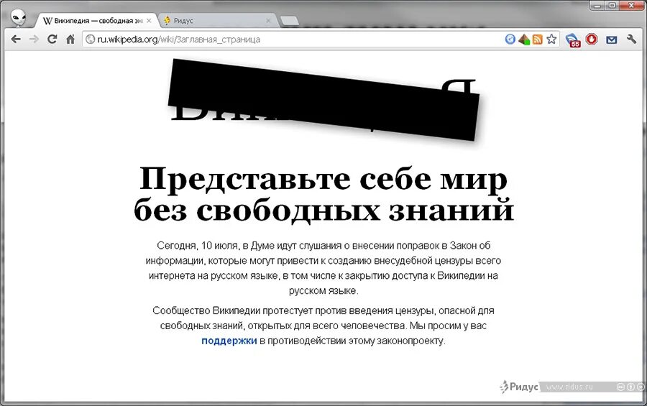Reload the Wikipedia page
647x406 pixels.
[52, 40]
